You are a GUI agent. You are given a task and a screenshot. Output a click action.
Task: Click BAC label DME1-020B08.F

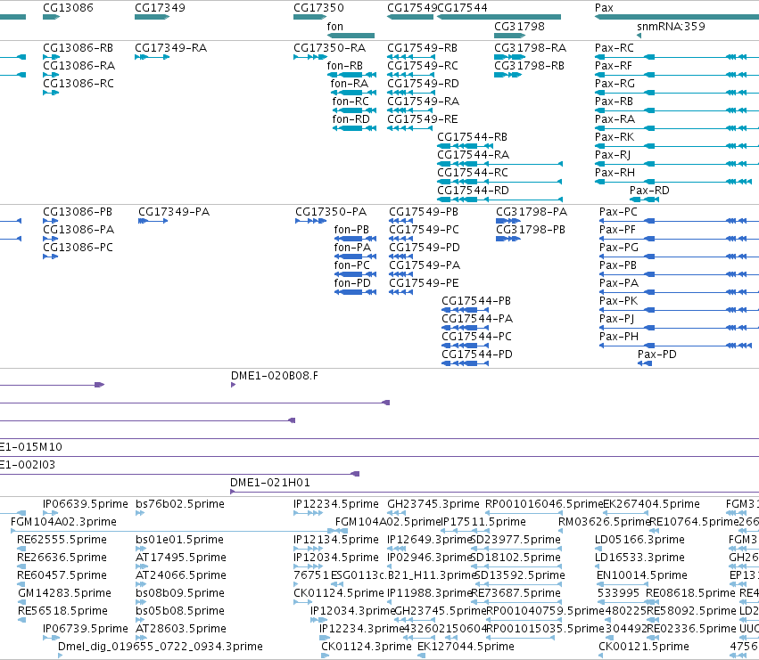click(275, 376)
